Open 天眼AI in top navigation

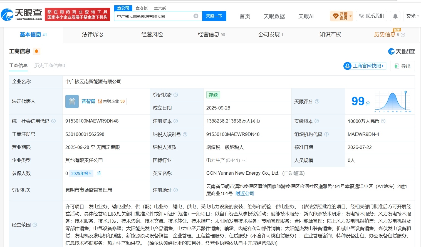[x=306, y=16]
